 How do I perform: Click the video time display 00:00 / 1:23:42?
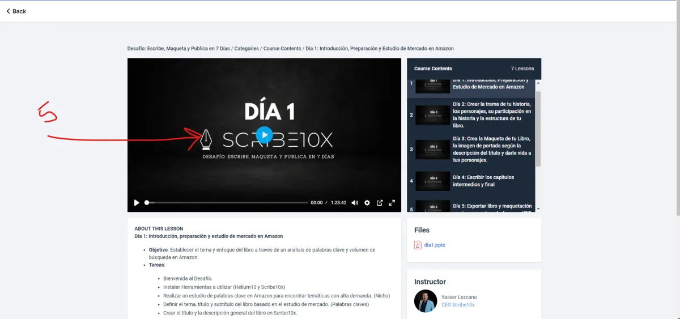click(x=329, y=203)
